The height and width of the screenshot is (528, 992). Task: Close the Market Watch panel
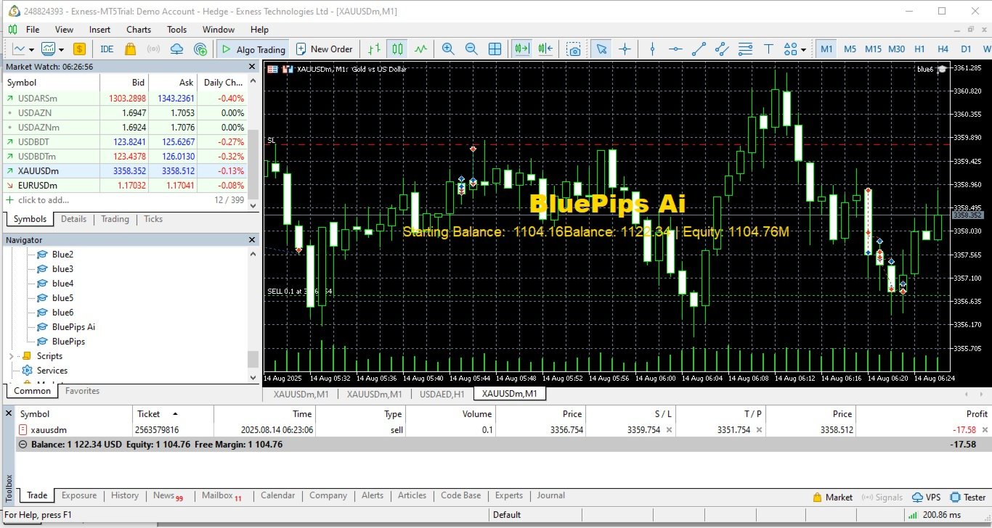252,66
